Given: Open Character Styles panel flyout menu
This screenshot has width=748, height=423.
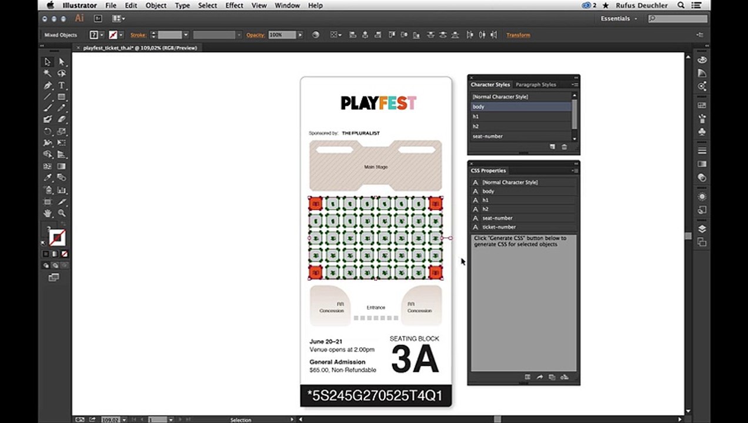Looking at the screenshot, I should point(576,85).
